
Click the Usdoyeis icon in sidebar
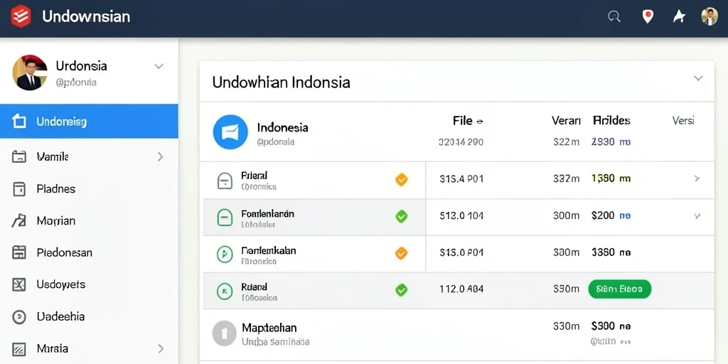point(19,284)
